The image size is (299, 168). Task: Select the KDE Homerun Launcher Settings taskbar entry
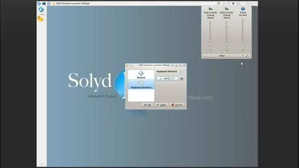click(x=71, y=3)
